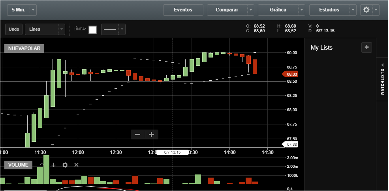Move the Volume panel up
Screen dimensions: 389x191
[42, 165]
